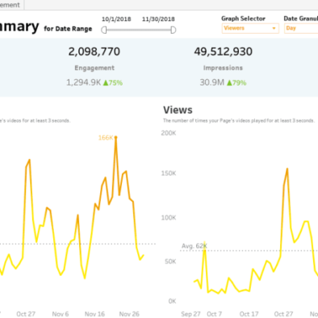This screenshot has height=318, width=318.
Task: Click the 1,294.9K previous engagement value
Action: click(x=84, y=82)
